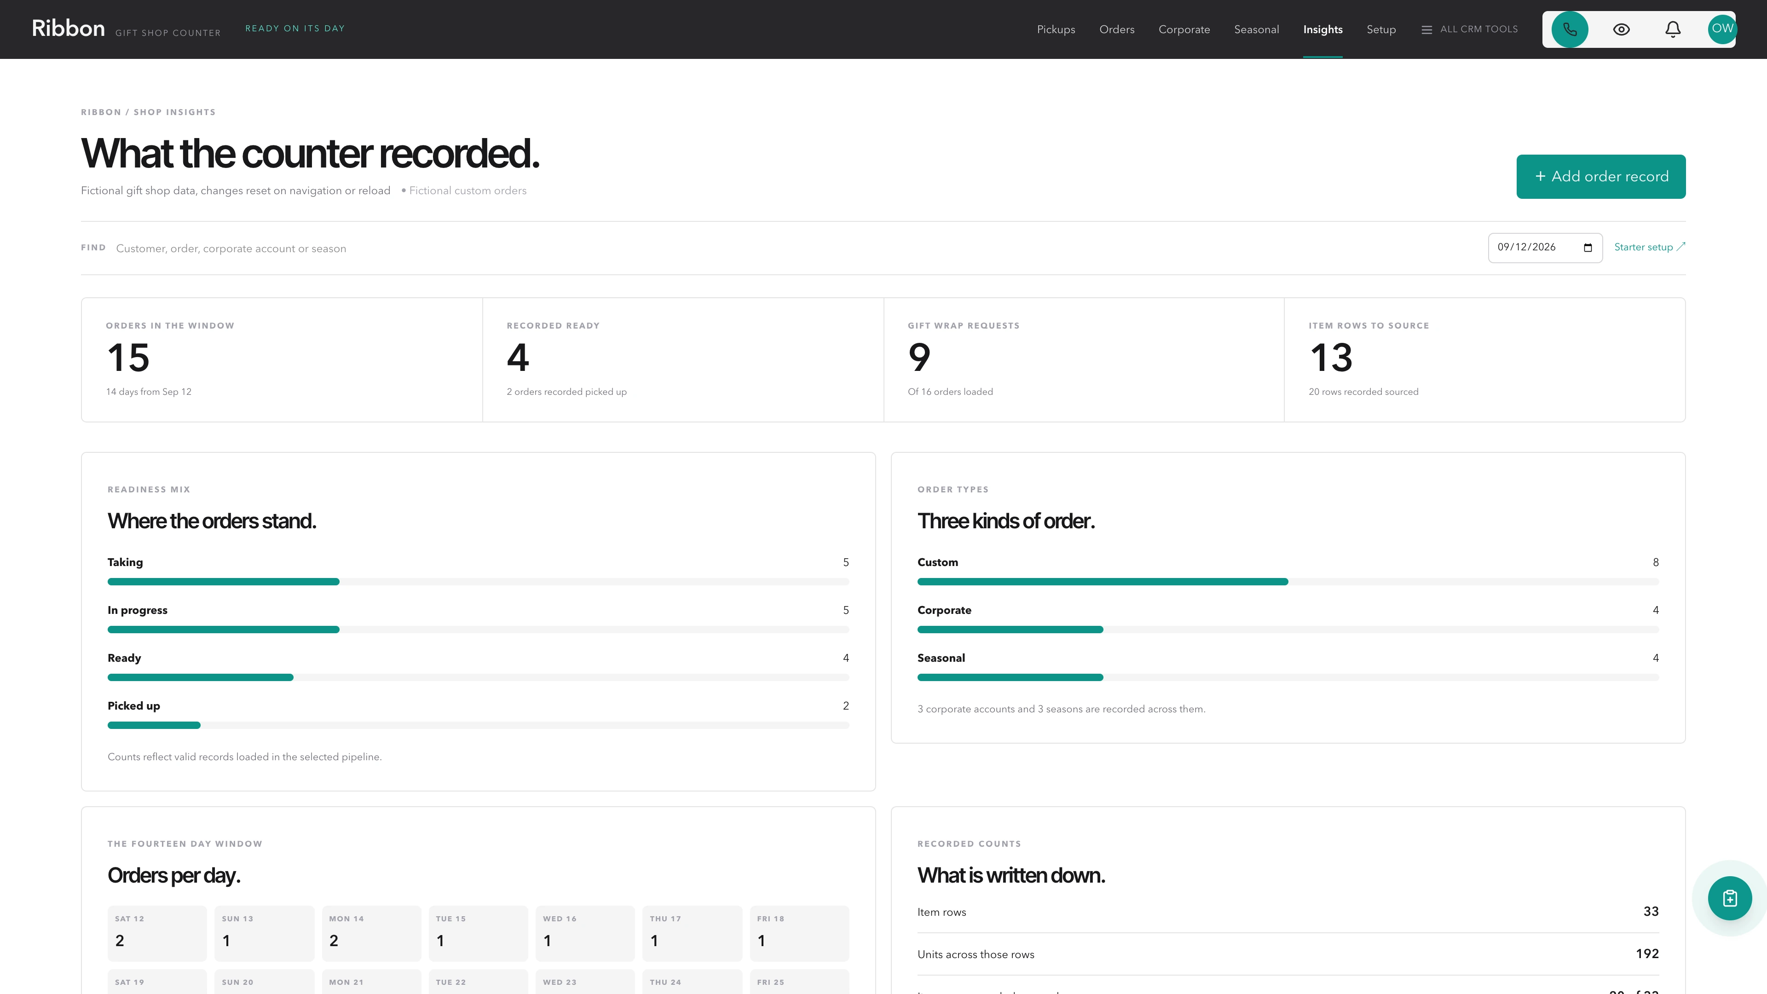Viewport: 1767px width, 994px height.
Task: Click the Ribbon logo
Action: point(68,28)
